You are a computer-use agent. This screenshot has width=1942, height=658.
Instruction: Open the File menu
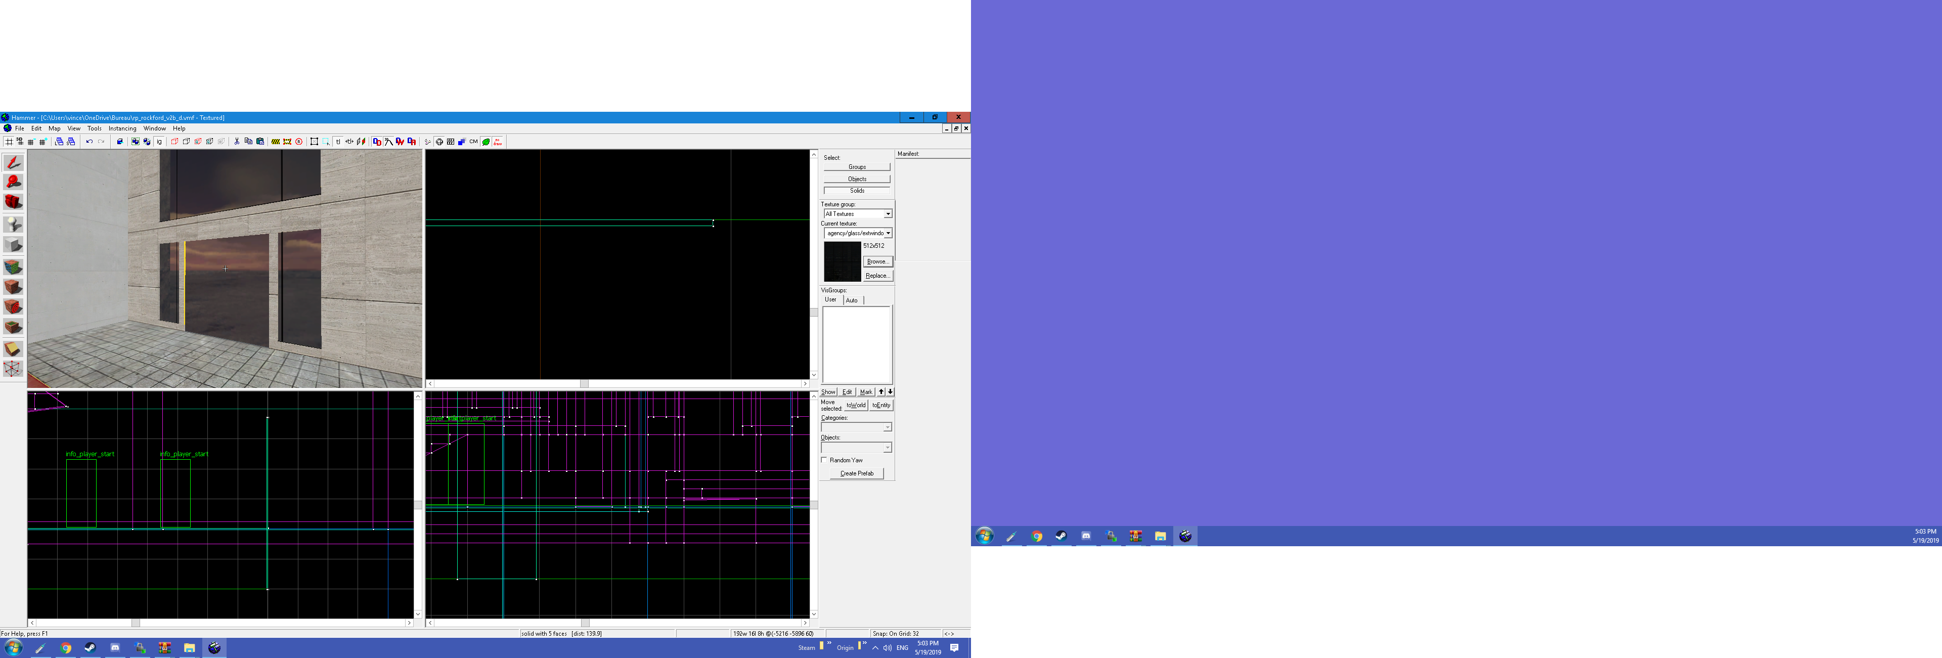click(20, 129)
